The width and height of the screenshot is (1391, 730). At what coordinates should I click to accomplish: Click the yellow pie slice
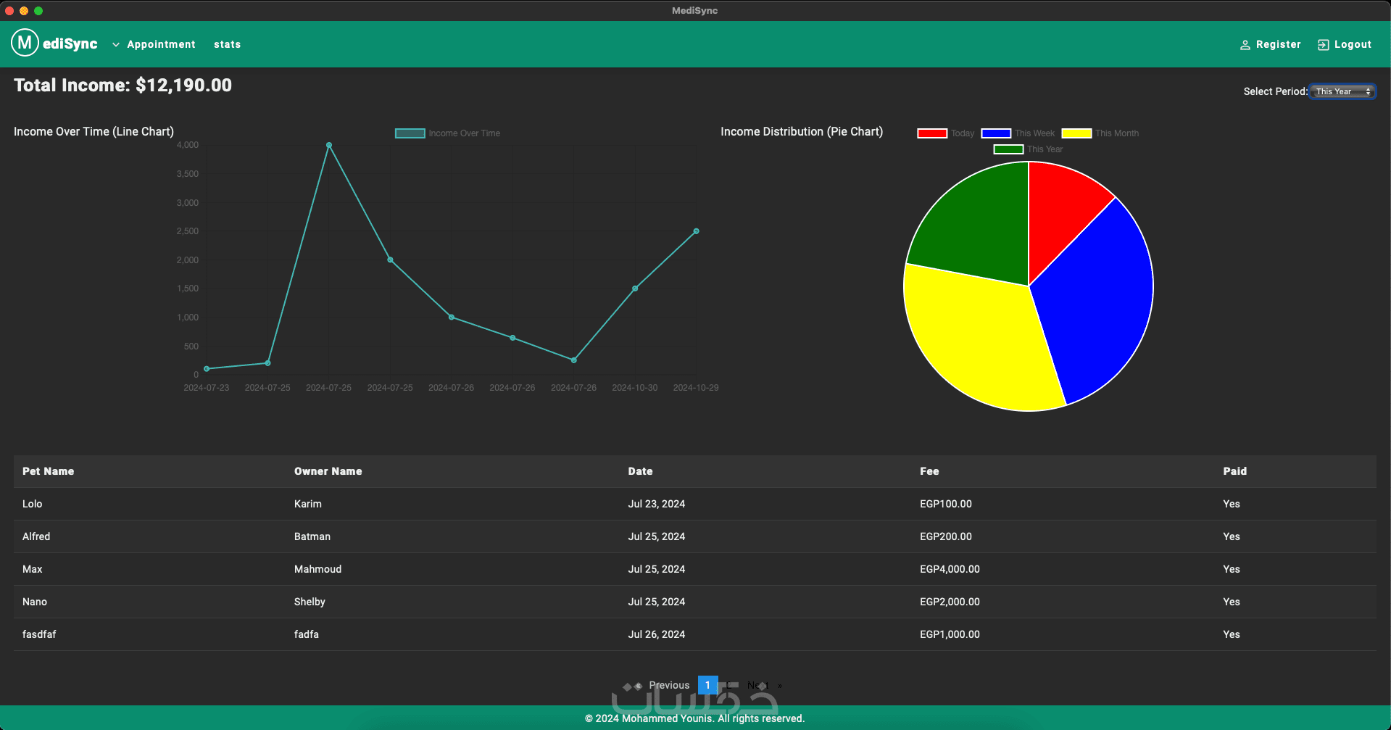click(x=979, y=341)
